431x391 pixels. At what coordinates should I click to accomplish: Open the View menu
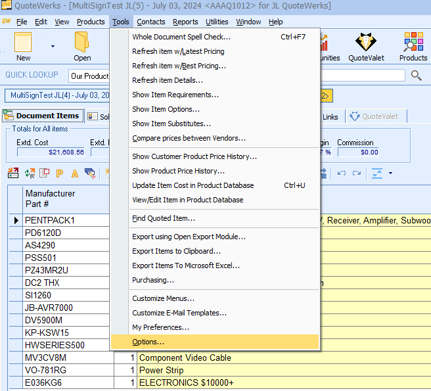click(62, 22)
